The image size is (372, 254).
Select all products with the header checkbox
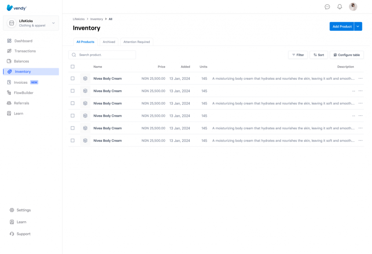(x=73, y=67)
